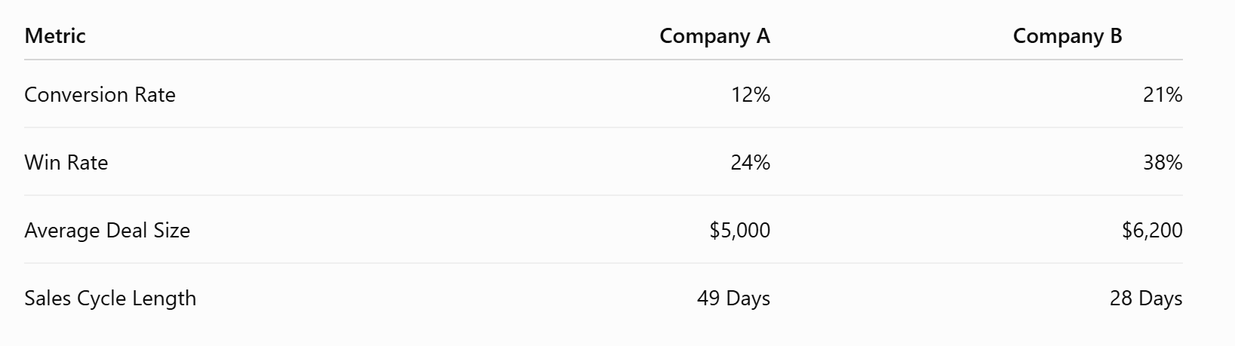Click the Company A column header

[714, 36]
